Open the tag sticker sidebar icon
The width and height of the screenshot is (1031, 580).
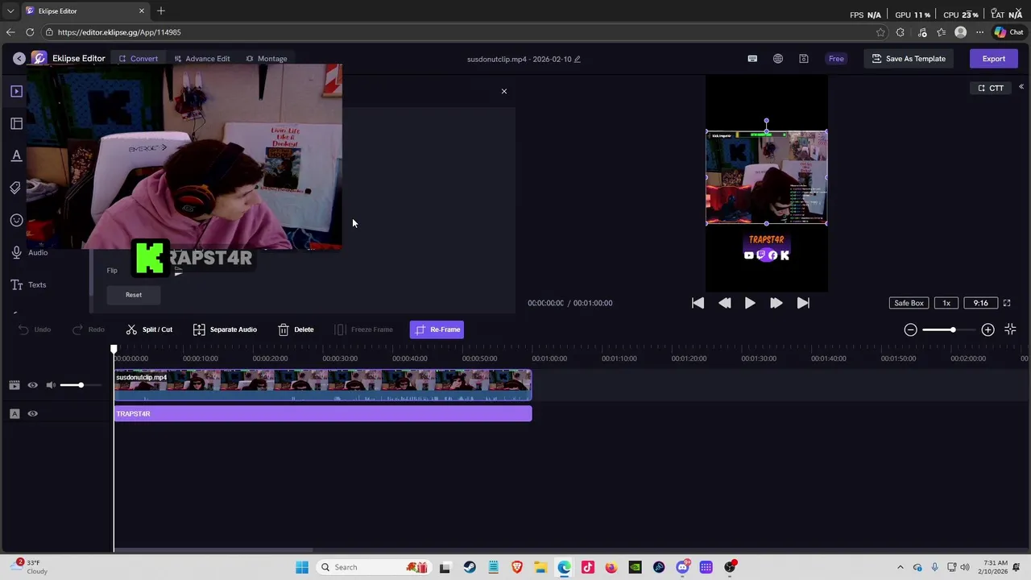[16, 188]
